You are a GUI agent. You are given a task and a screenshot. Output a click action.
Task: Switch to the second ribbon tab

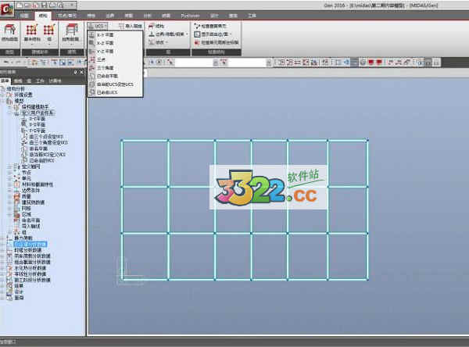pyautogui.click(x=43, y=16)
